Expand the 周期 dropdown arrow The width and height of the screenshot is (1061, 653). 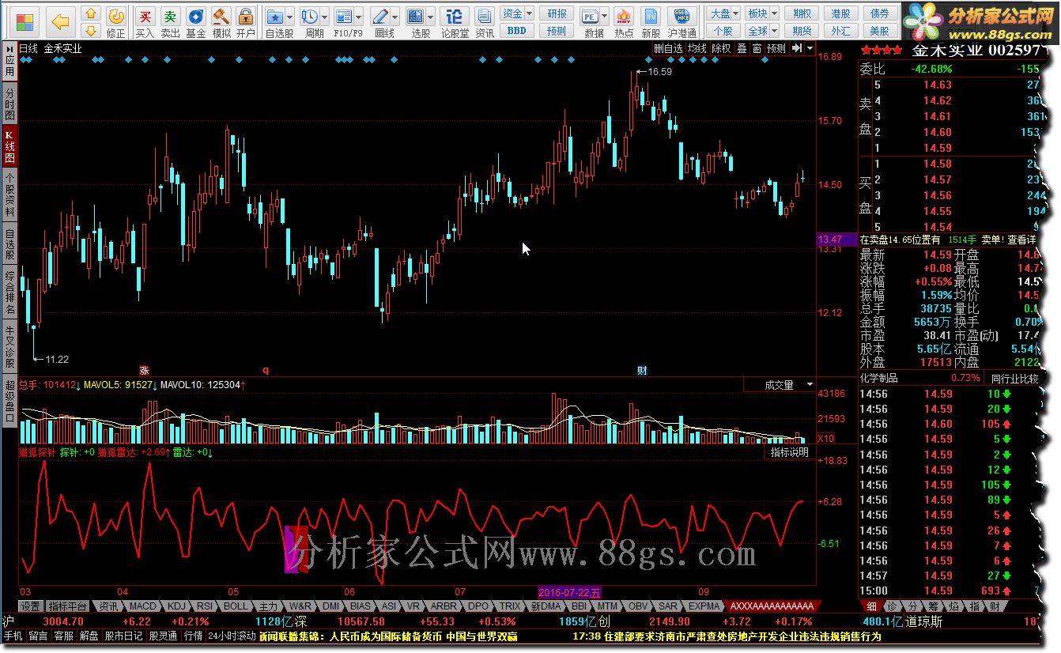325,17
